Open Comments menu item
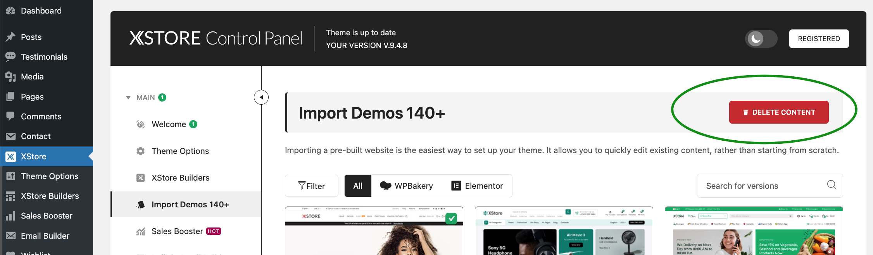 tap(47, 117)
